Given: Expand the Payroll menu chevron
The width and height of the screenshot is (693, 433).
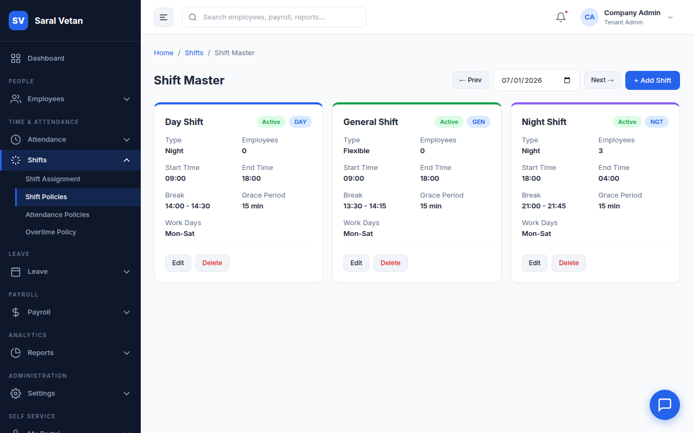Looking at the screenshot, I should 127,312.
